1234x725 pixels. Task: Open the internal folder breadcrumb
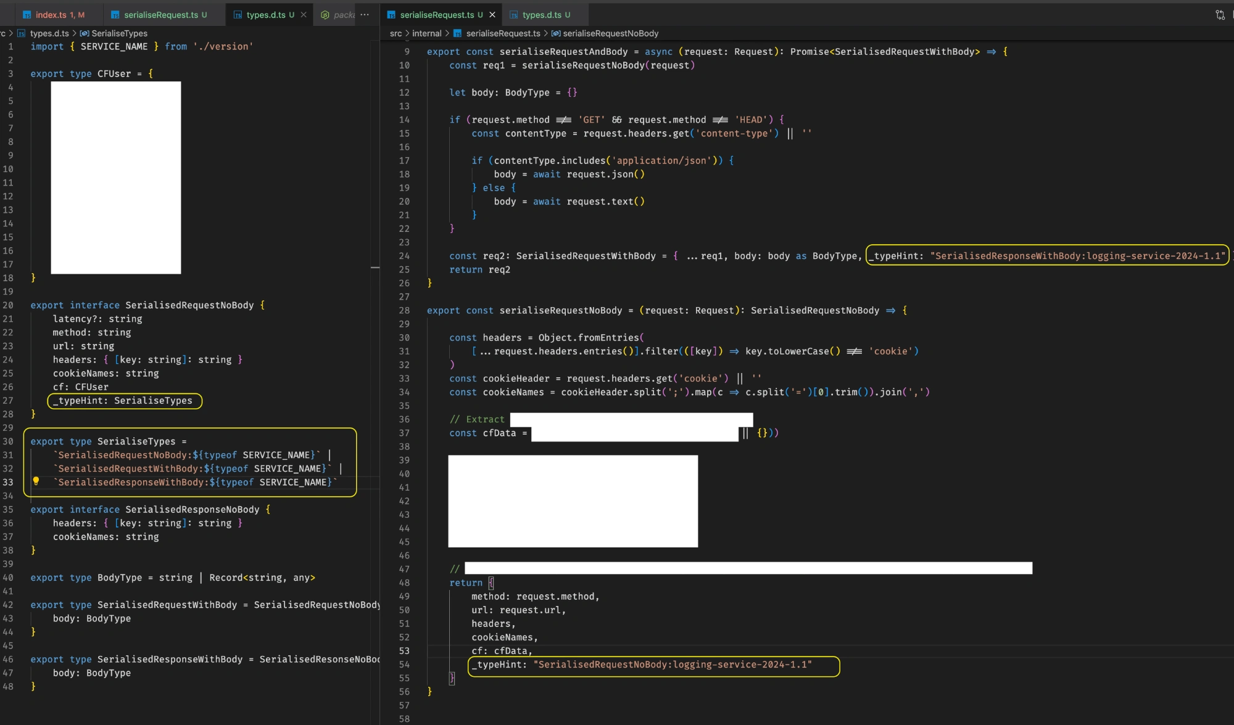[426, 33]
